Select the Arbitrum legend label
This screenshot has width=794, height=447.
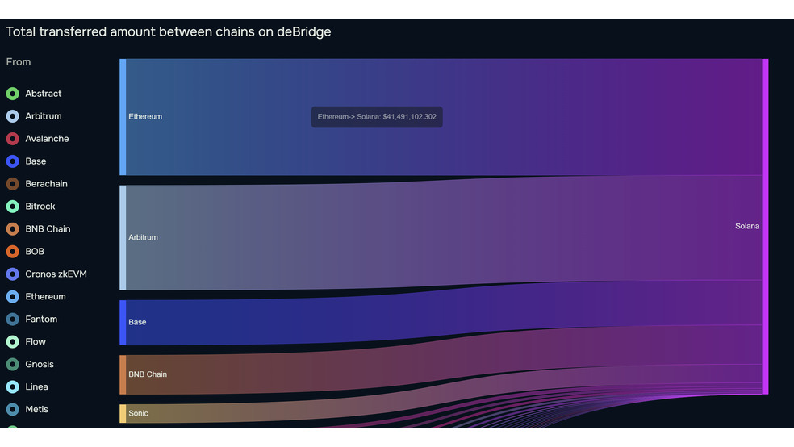[x=44, y=116]
